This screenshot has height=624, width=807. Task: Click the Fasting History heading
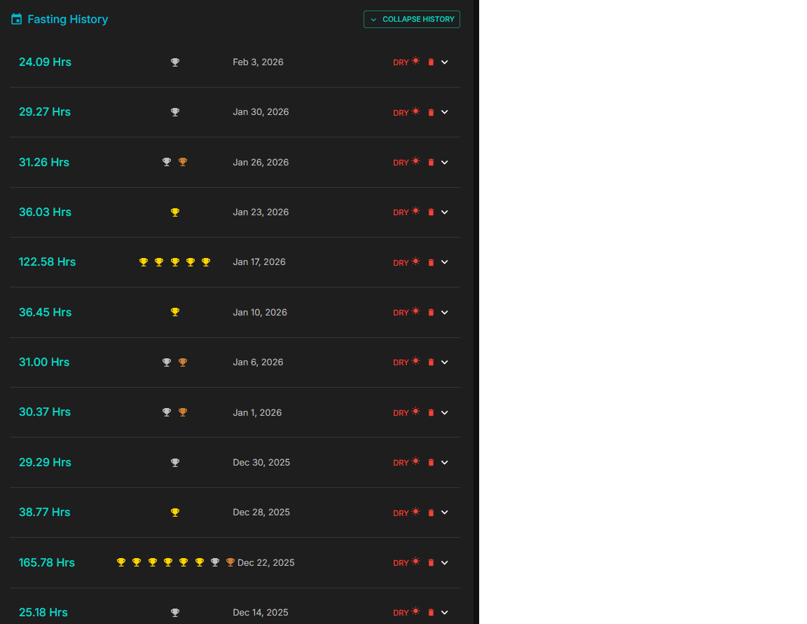pyautogui.click(x=67, y=19)
